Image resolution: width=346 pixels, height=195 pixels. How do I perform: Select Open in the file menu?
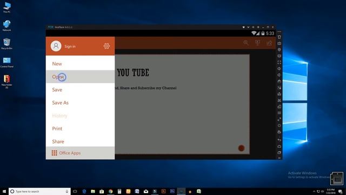81,77
